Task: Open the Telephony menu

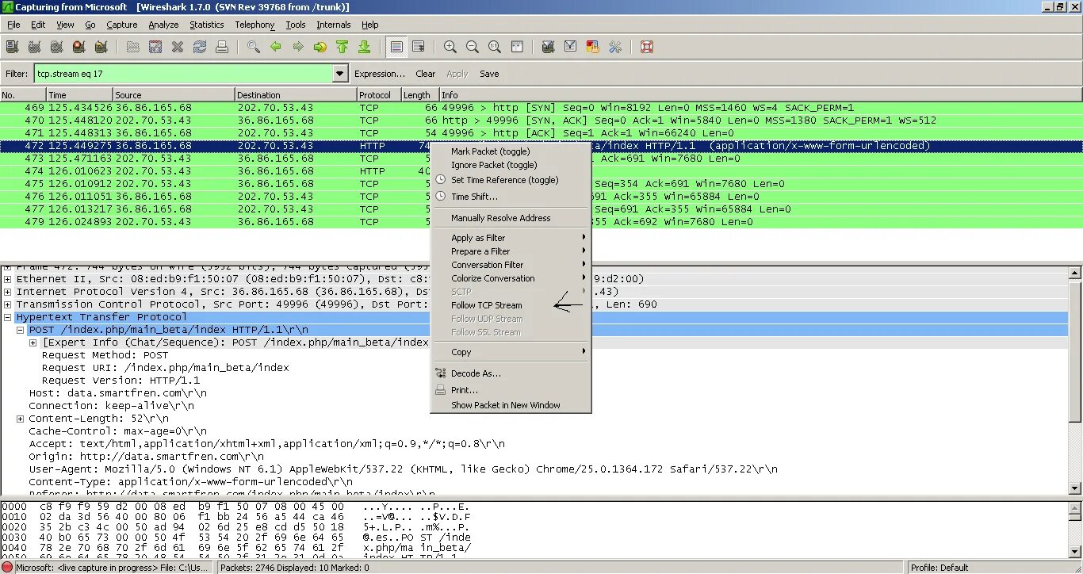Action: tap(254, 25)
